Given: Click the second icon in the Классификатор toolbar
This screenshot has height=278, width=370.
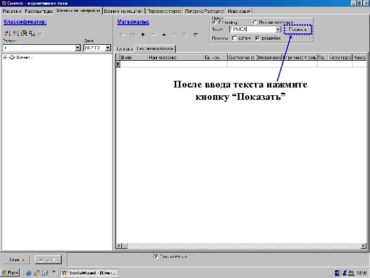Looking at the screenshot, I should click(15, 33).
